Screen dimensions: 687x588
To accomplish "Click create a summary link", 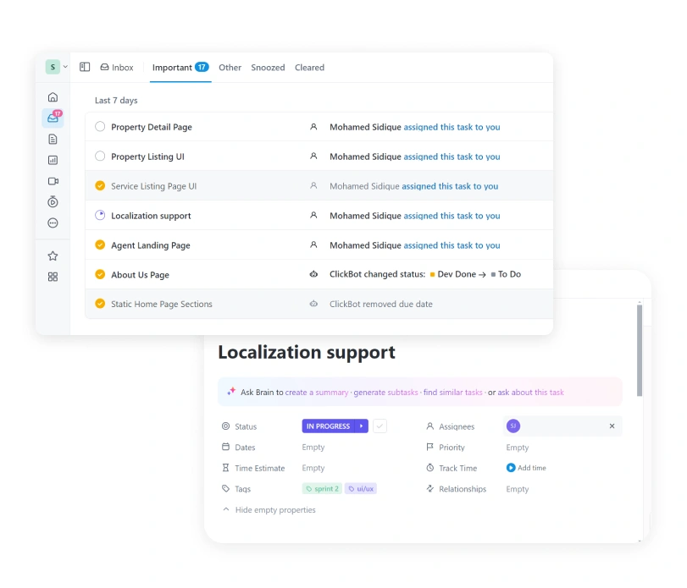I will [317, 392].
